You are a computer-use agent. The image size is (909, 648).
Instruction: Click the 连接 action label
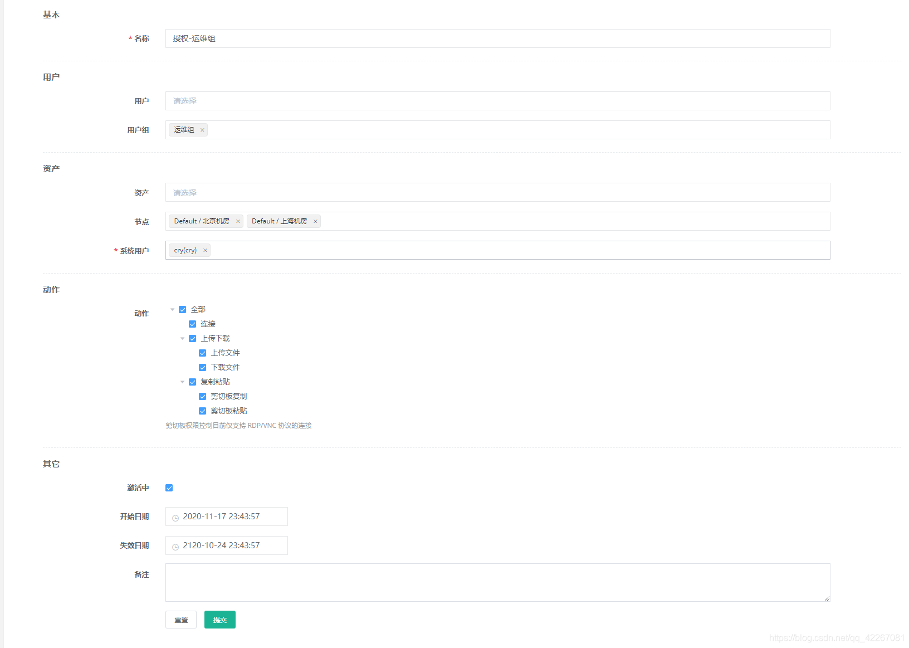click(208, 324)
